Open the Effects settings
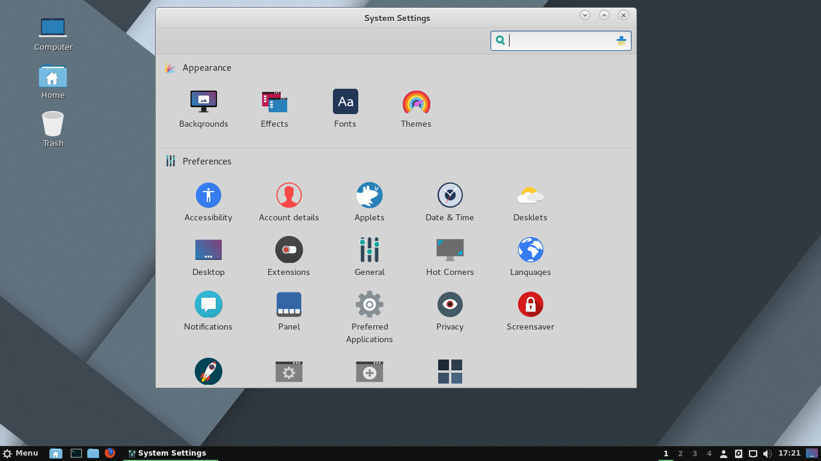This screenshot has height=461, width=821. point(274,108)
